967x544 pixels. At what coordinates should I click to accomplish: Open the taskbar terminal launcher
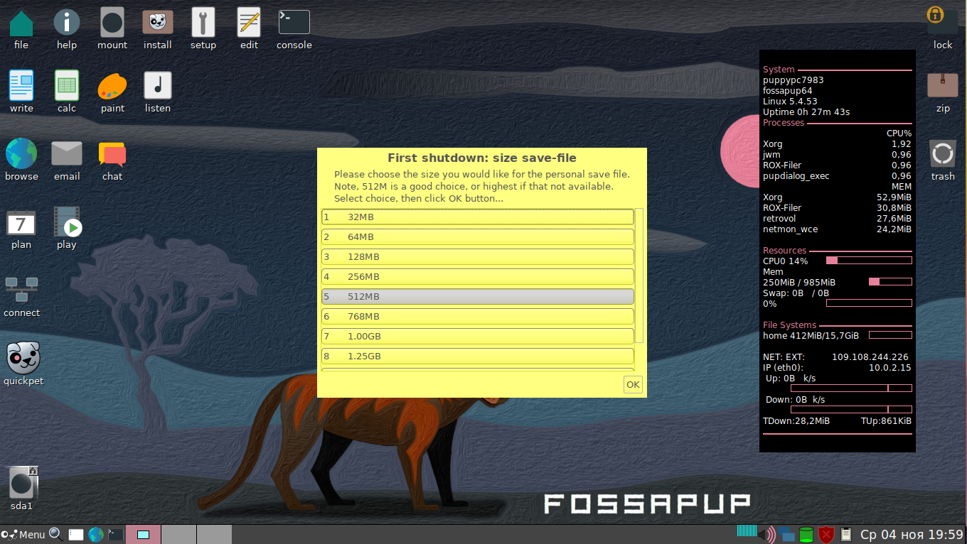(x=115, y=535)
